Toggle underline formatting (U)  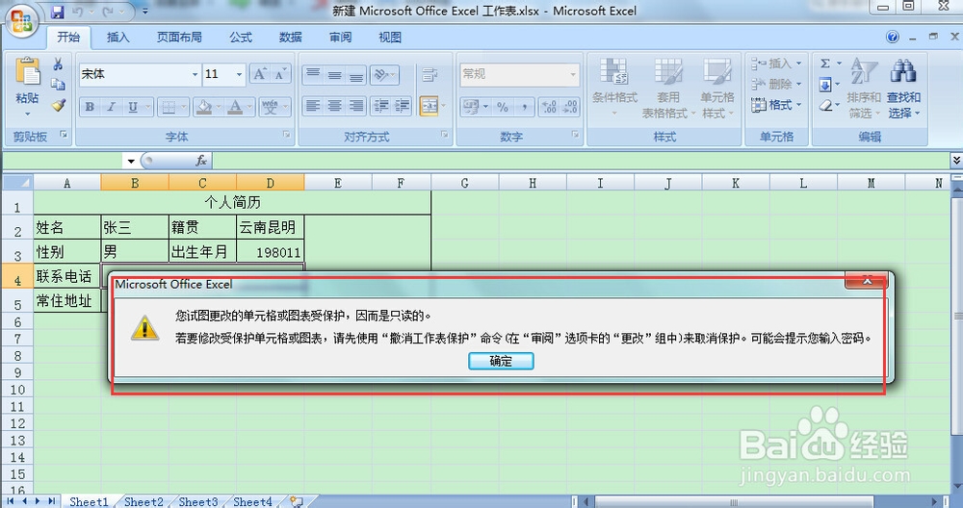[x=133, y=107]
